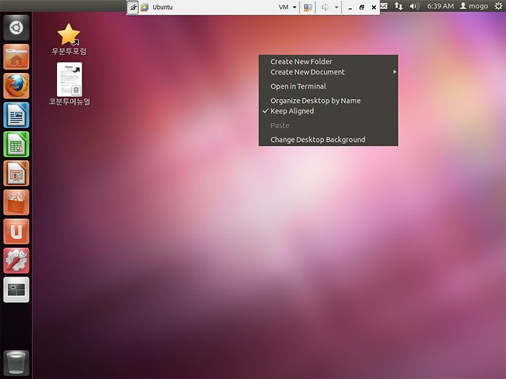
Task: Open the Ubuntu Dash home button
Action: (16, 27)
